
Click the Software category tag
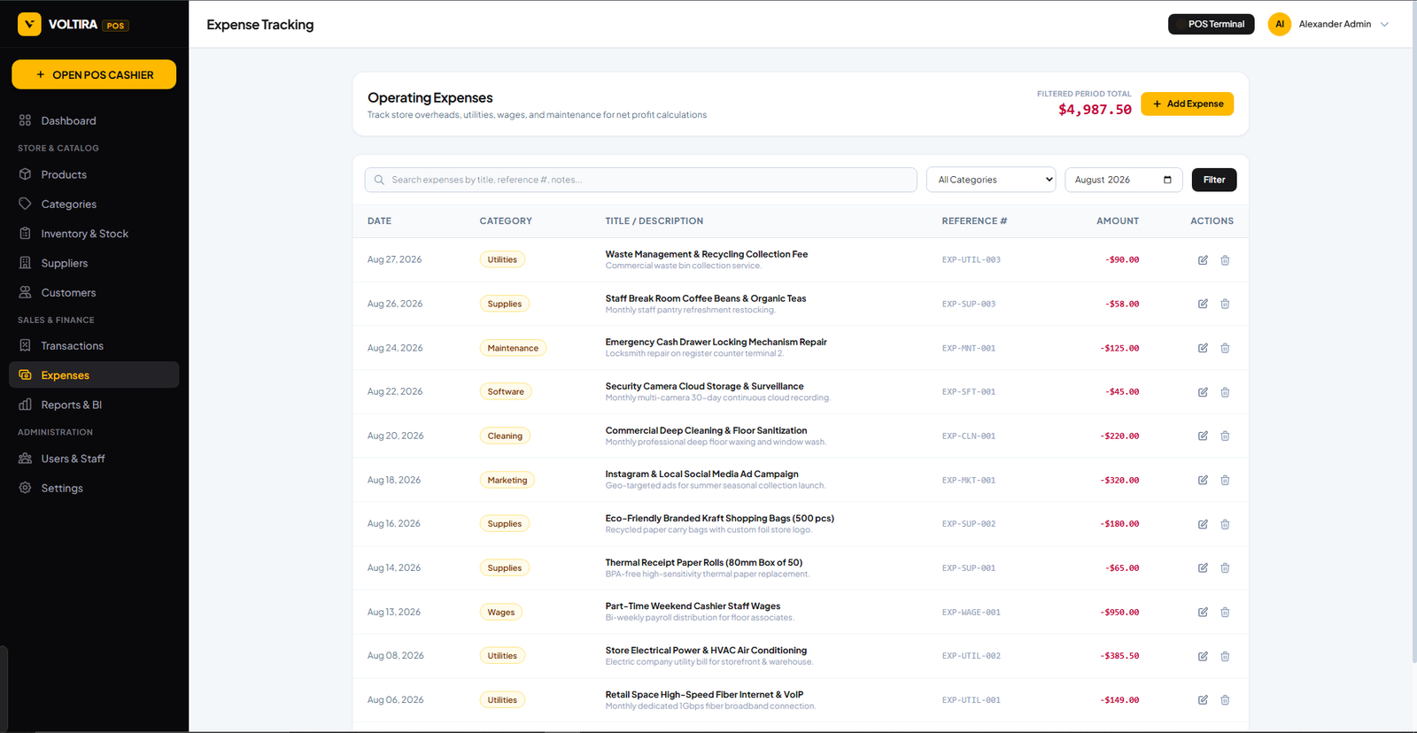coord(506,392)
